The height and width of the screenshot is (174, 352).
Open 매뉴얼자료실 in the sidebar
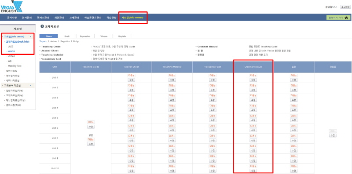(13, 76)
